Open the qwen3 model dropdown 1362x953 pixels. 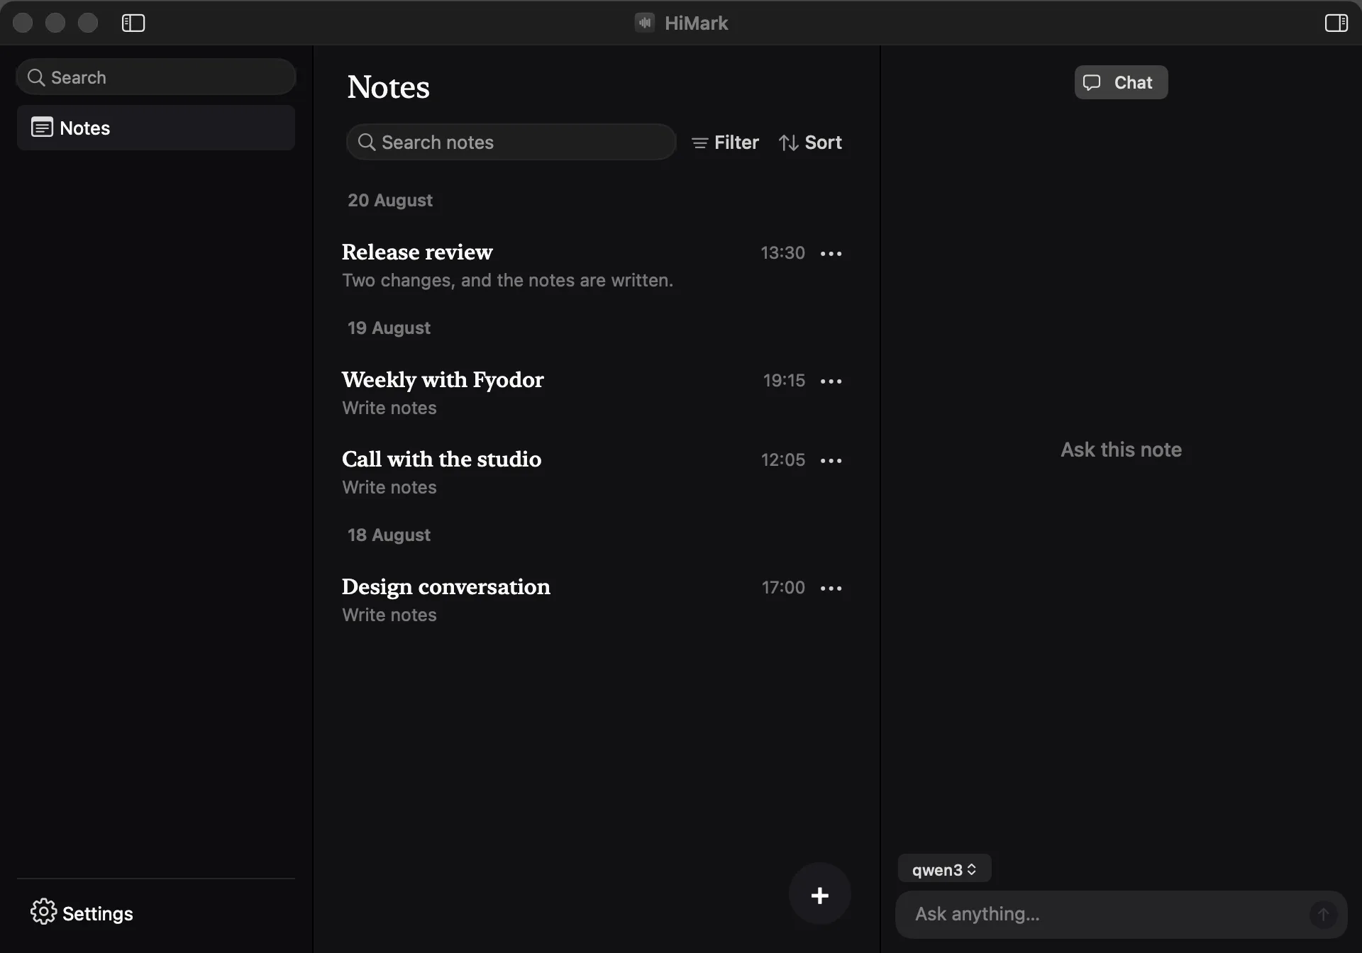click(944, 869)
